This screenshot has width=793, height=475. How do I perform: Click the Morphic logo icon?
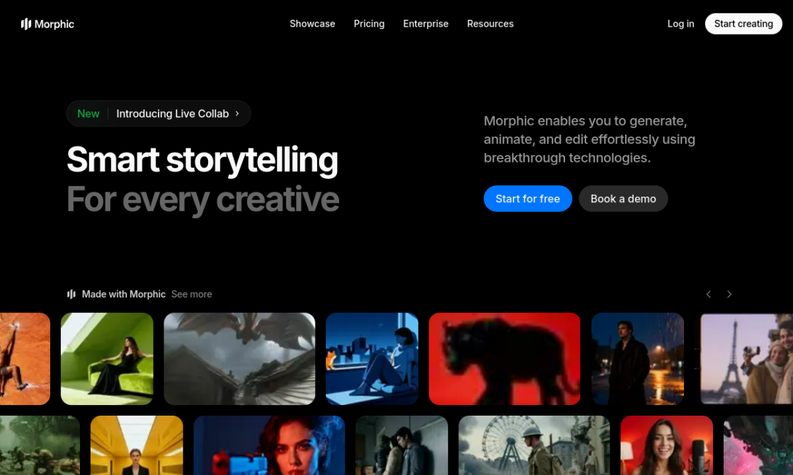pyautogui.click(x=25, y=24)
